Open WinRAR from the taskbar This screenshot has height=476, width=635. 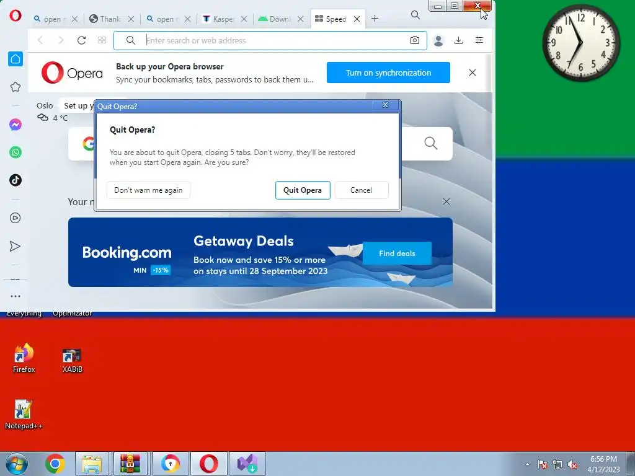(130, 464)
